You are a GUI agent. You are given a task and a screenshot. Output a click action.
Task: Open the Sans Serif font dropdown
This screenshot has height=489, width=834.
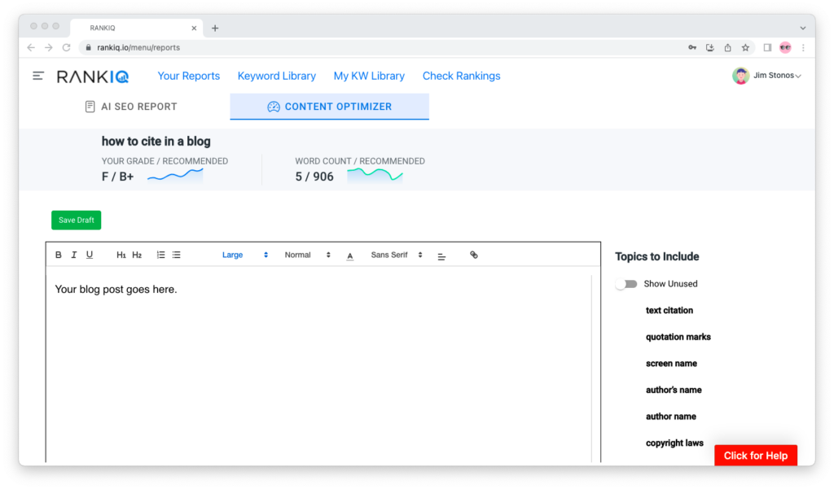pos(397,255)
